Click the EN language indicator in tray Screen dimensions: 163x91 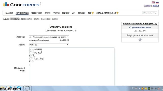coord(133,88)
